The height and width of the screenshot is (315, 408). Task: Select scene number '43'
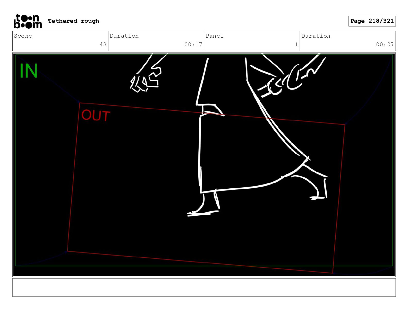point(103,45)
